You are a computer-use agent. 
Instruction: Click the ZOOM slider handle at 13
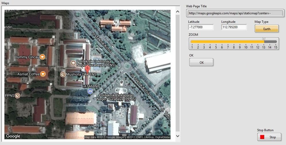264,39
